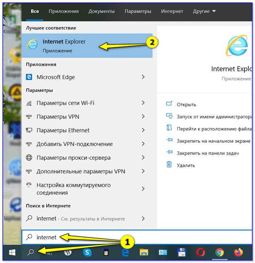Expand Параметры прокси-сервера chevron
255x263 pixels.
point(143,158)
